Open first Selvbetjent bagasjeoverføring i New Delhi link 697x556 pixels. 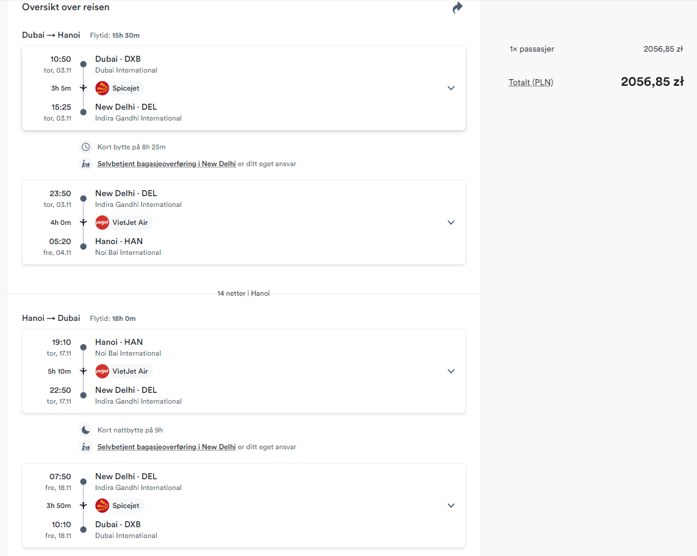(x=166, y=164)
